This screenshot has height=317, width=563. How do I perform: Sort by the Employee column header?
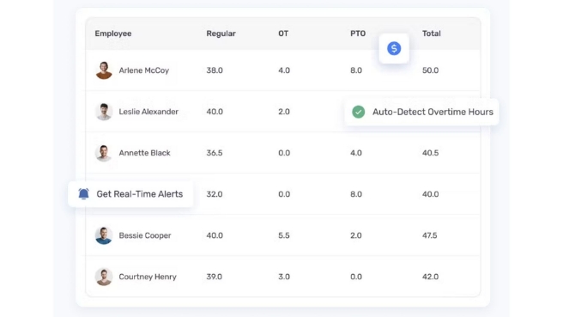(113, 34)
